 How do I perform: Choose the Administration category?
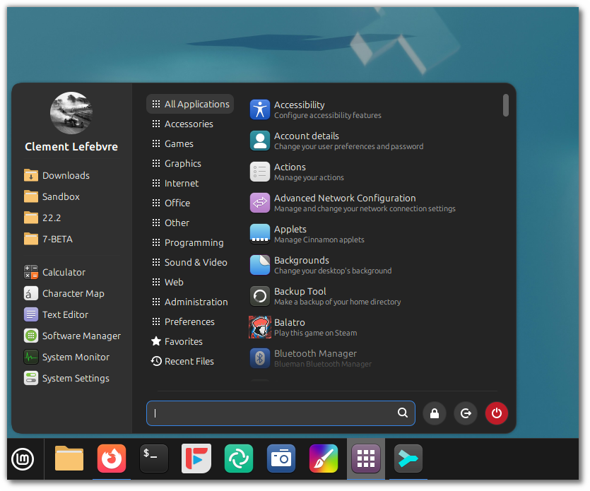[196, 302]
